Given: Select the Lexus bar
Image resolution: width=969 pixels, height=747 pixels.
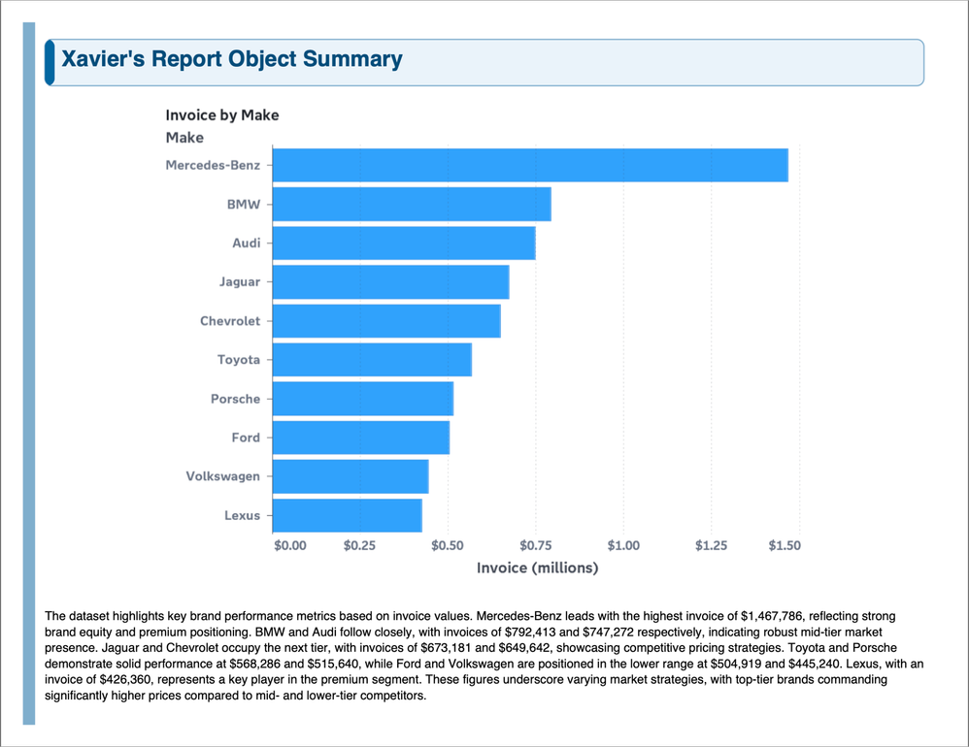Looking at the screenshot, I should pyautogui.click(x=348, y=515).
